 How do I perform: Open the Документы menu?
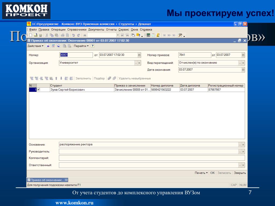pyautogui.click(x=96, y=30)
